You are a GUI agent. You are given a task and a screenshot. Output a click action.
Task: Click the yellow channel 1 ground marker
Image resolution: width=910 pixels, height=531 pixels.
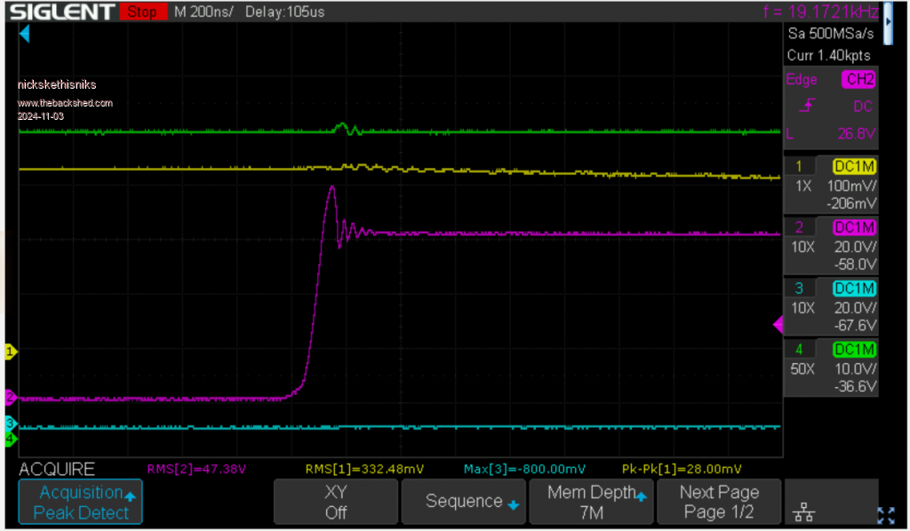[x=11, y=352]
